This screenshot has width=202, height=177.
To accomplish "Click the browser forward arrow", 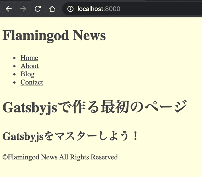I will (x=23, y=9).
